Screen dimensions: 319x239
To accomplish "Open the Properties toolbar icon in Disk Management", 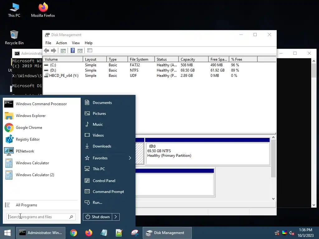I will coord(89,51).
